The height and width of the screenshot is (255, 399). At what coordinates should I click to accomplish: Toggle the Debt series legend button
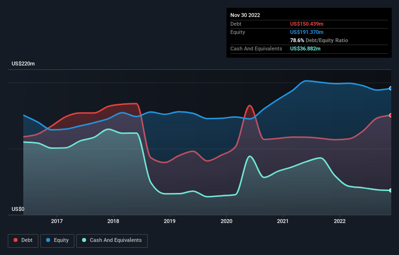(23, 240)
